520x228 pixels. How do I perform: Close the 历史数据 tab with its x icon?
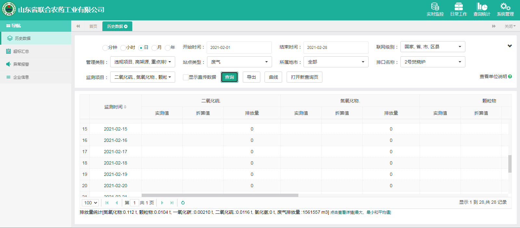(x=126, y=27)
